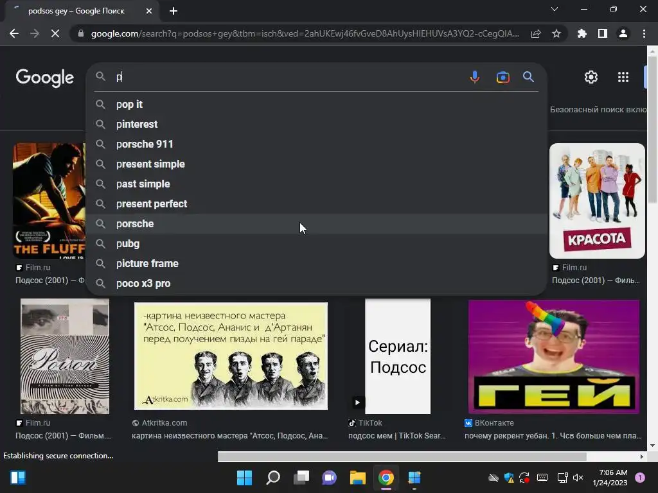Open Google Lens image search camera icon
Viewport: 658px width, 493px height.
pyautogui.click(x=502, y=77)
